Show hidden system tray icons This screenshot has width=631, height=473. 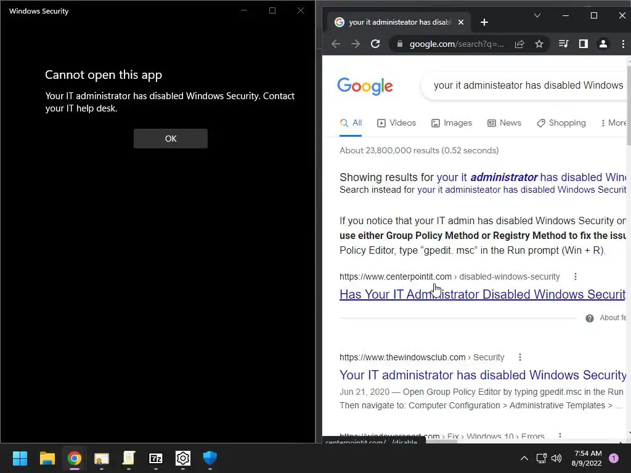pos(524,458)
